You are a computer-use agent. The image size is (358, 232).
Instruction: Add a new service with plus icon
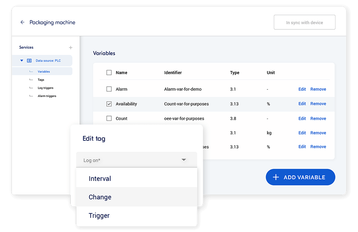point(71,48)
